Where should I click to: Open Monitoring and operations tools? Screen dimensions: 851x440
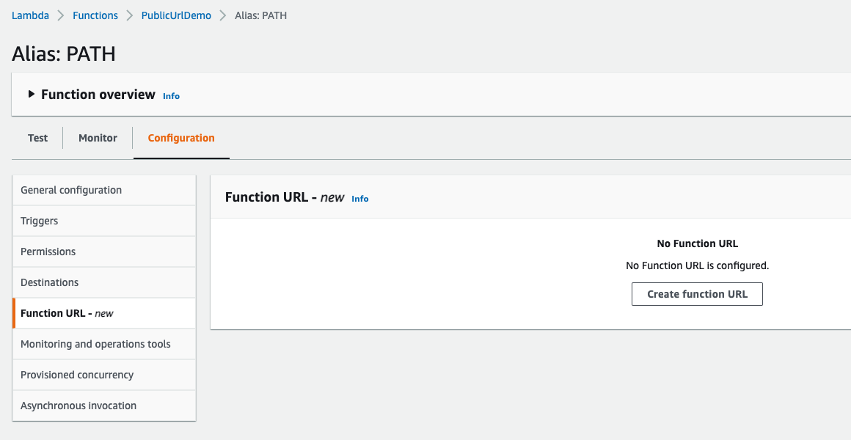(94, 344)
